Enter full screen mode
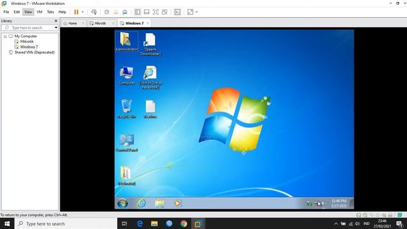 click(155, 12)
